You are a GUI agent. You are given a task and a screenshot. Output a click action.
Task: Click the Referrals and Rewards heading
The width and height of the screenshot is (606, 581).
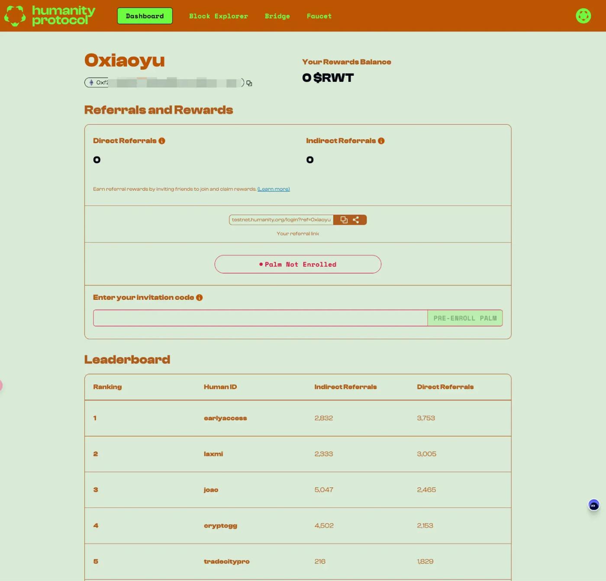point(158,110)
